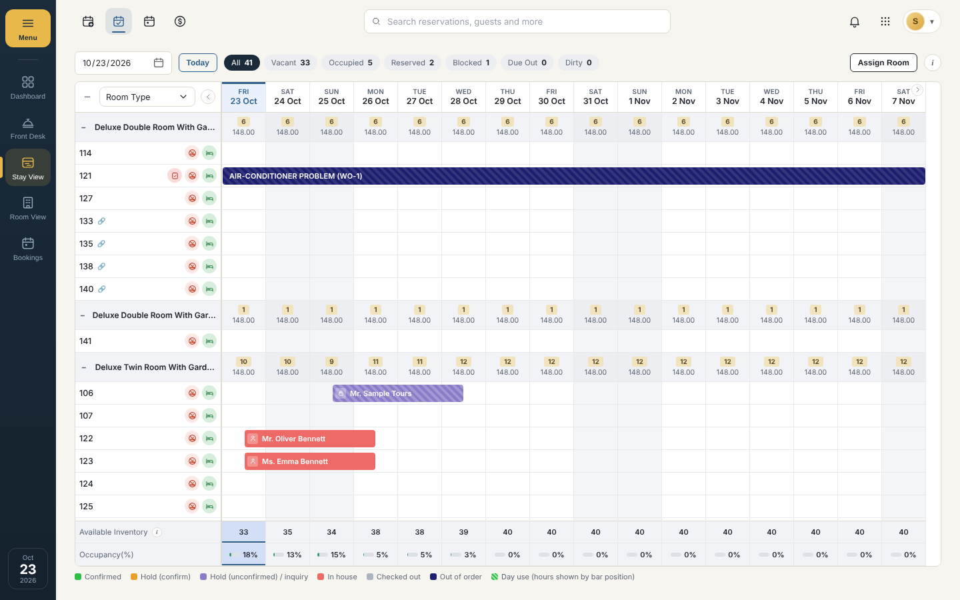The height and width of the screenshot is (600, 960).
Task: Click the no-smoking icon for room 114
Action: (192, 153)
